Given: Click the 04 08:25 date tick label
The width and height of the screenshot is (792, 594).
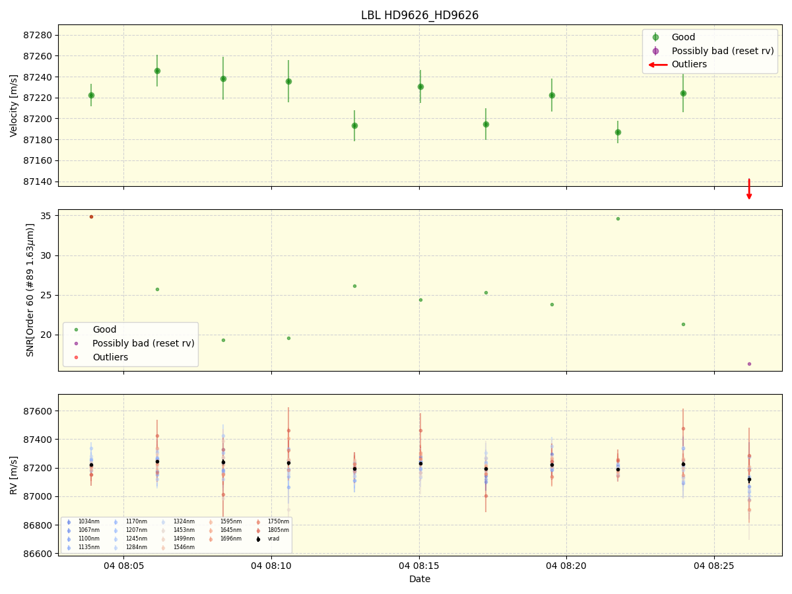Looking at the screenshot, I should click(714, 566).
